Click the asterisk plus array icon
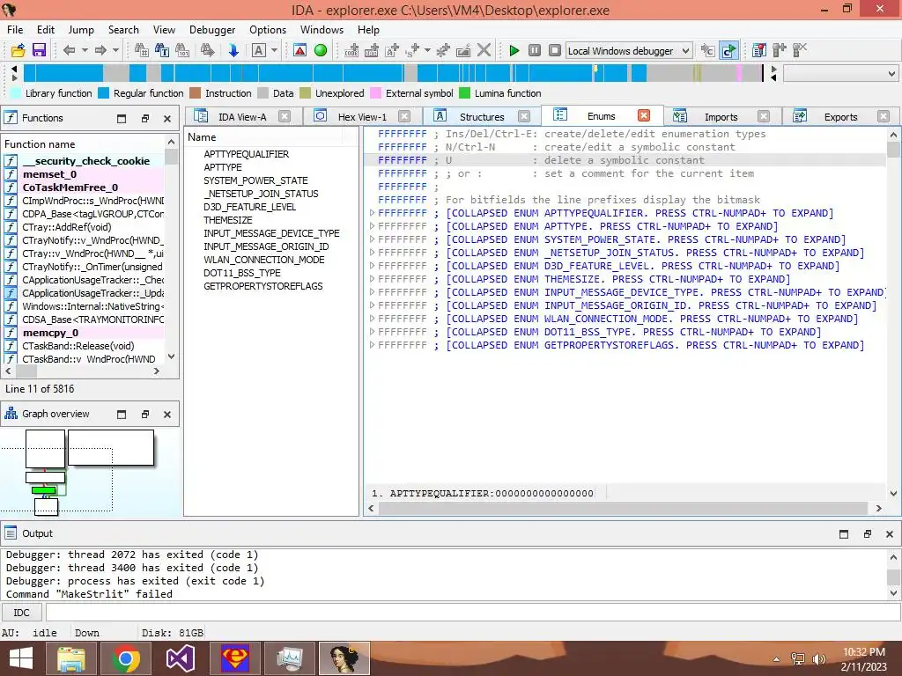The height and width of the screenshot is (676, 902). click(443, 50)
